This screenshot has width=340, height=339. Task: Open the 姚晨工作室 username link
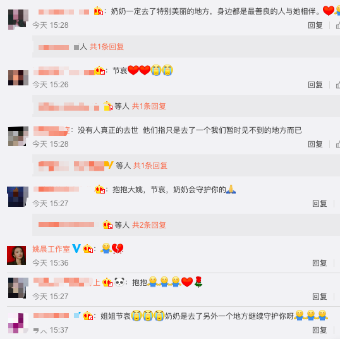click(51, 249)
